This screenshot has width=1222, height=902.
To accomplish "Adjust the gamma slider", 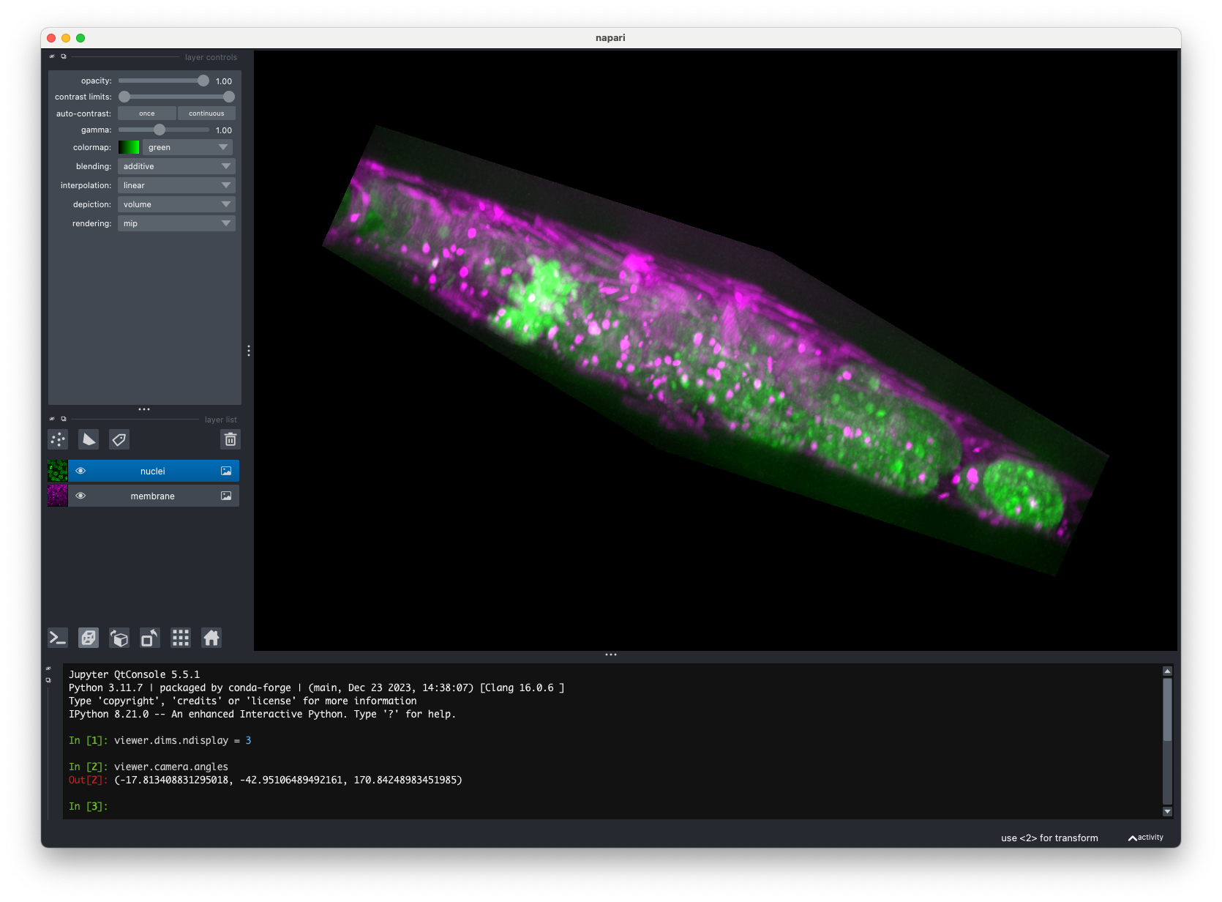I will tap(161, 130).
